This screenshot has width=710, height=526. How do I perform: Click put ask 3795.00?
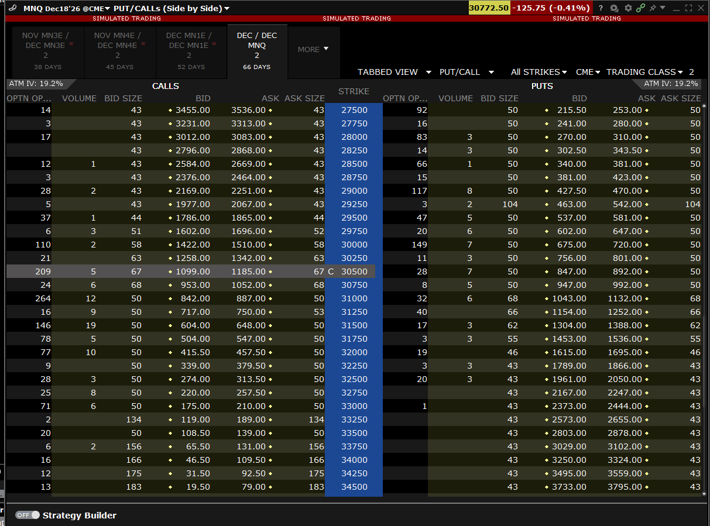625,487
